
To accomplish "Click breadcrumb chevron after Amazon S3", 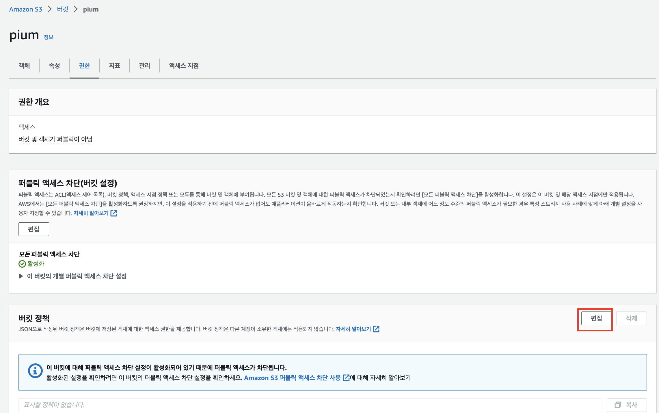I will click(x=49, y=9).
